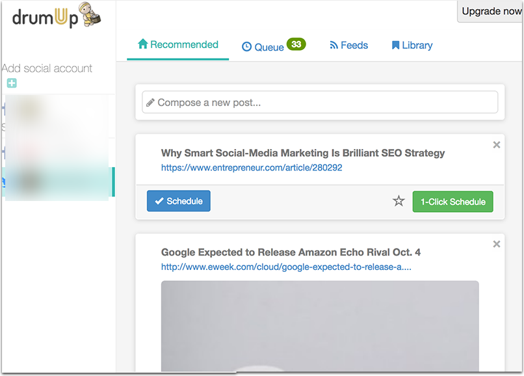Screen dimensions: 524x376
Task: Select the highlighted social account in sidebar
Action: 59,181
